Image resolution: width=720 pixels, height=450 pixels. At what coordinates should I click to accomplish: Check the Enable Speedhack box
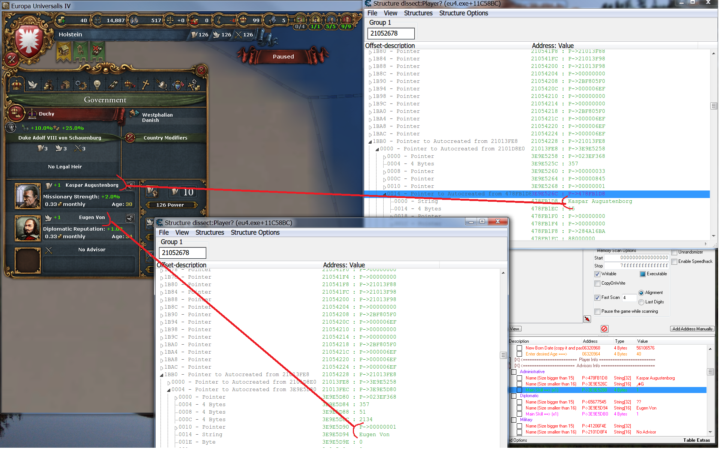(674, 262)
